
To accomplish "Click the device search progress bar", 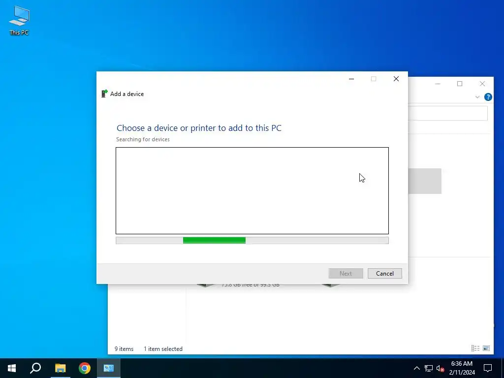I will 252,240.
